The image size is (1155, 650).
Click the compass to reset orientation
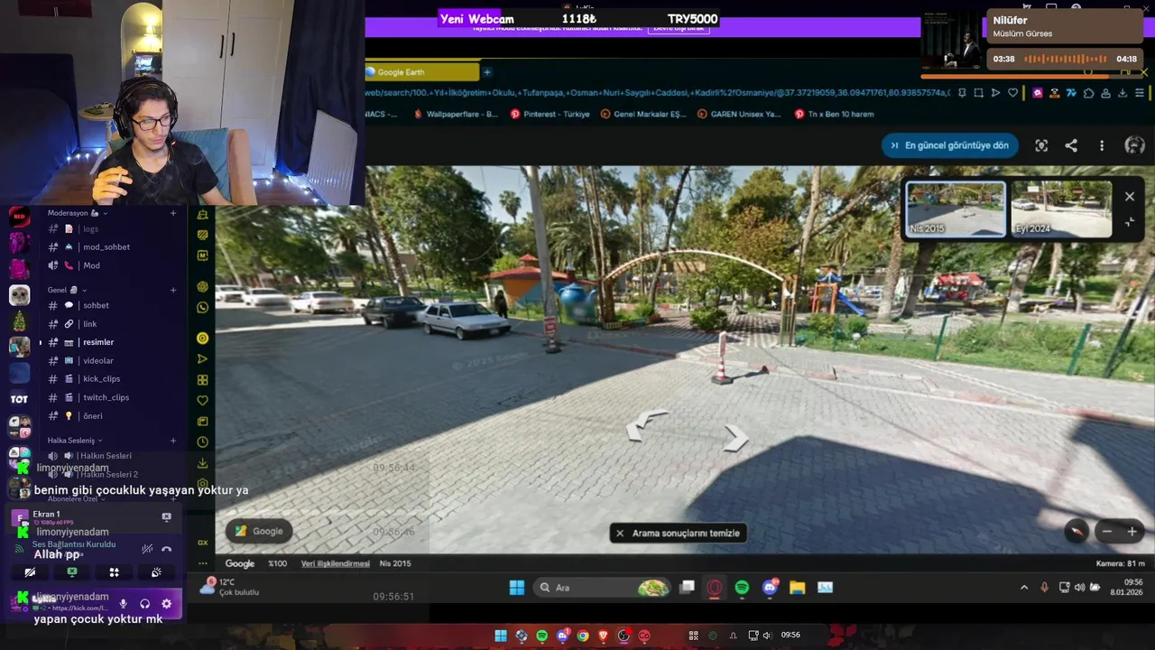[x=1076, y=531]
